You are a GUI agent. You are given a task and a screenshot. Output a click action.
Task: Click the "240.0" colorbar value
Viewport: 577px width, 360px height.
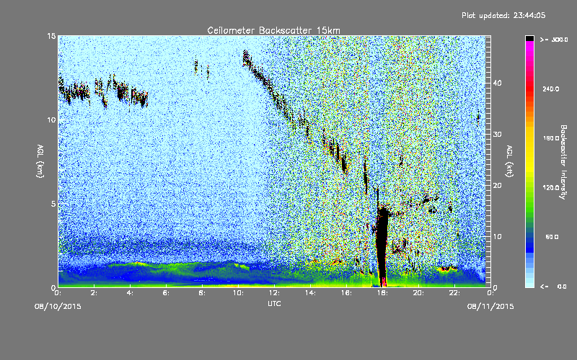point(551,89)
